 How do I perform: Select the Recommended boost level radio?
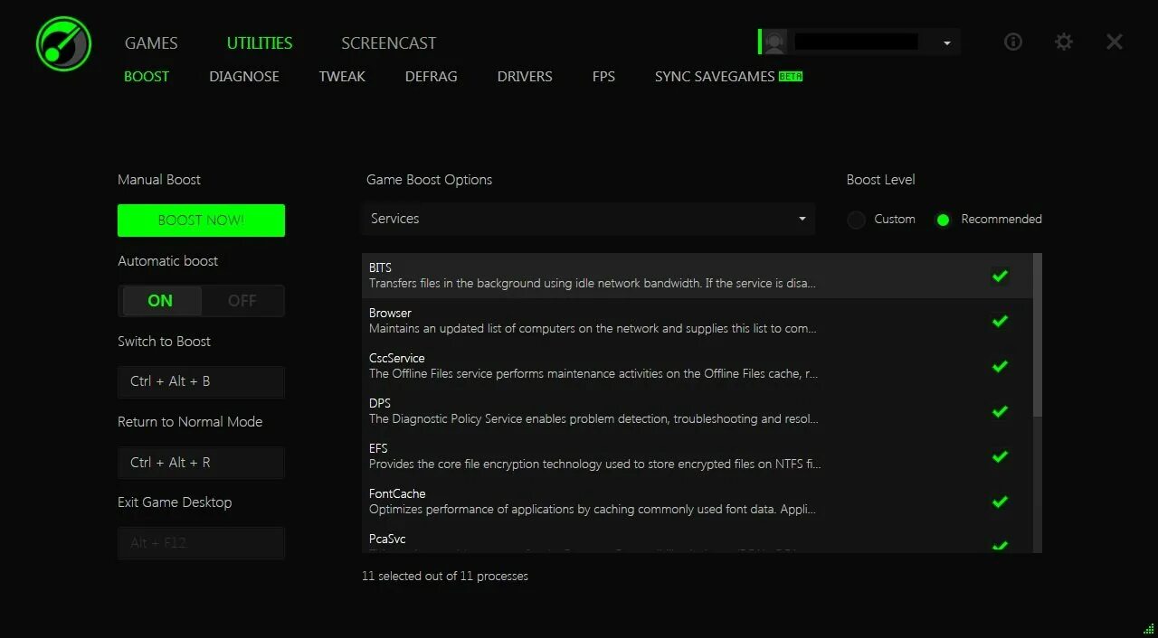pos(943,220)
